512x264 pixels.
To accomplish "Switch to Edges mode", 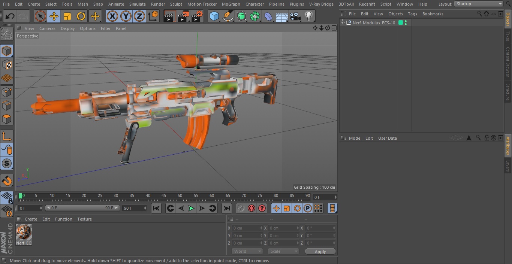I will 7,105.
